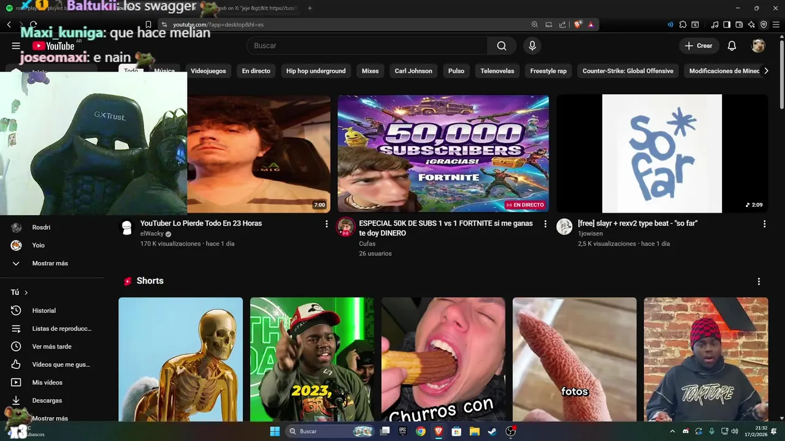Image resolution: width=785 pixels, height=441 pixels.
Task: Open elWacky channel avatar
Action: click(x=127, y=227)
